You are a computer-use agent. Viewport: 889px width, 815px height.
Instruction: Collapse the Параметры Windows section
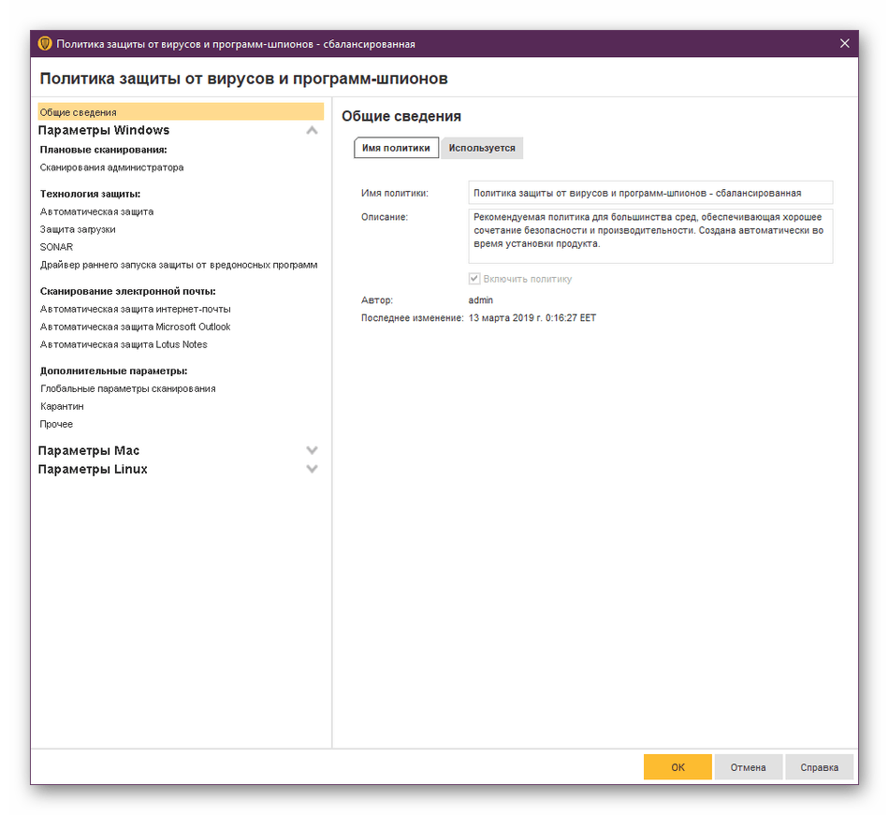pos(312,130)
